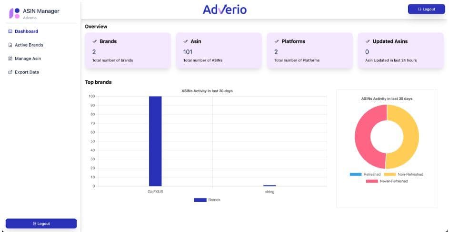Toggle the Refreshed legend item

366,175
